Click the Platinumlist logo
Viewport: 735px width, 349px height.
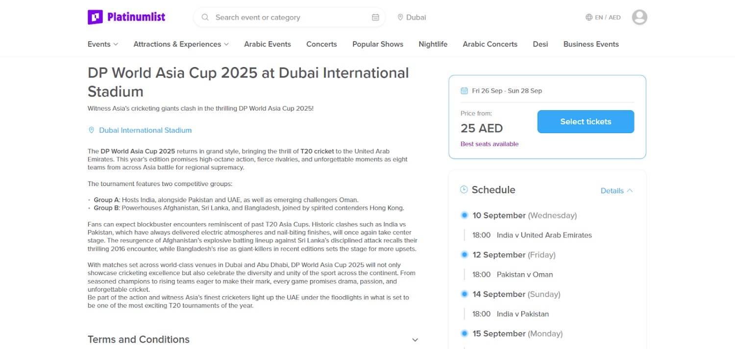[127, 17]
